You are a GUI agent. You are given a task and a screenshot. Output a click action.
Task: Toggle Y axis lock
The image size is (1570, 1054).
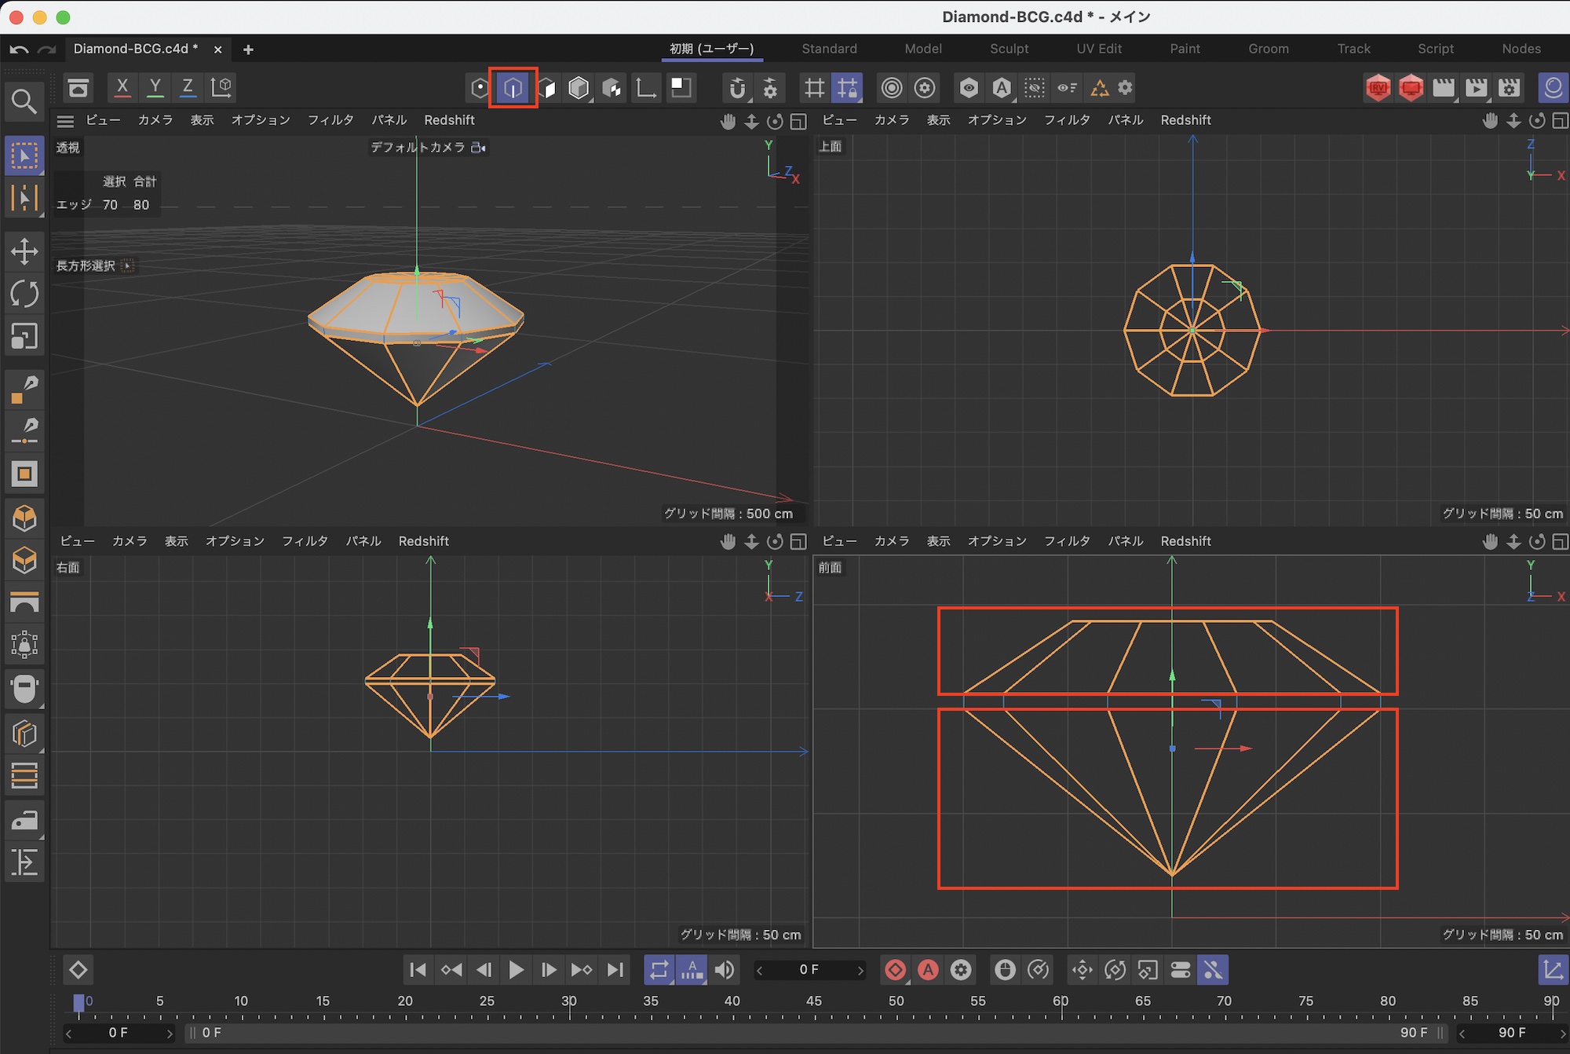155,88
